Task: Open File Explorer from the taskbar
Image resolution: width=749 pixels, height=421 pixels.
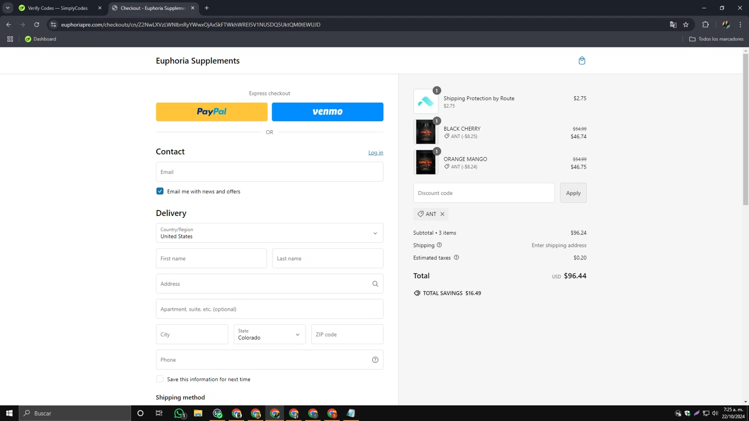Action: coord(198,413)
